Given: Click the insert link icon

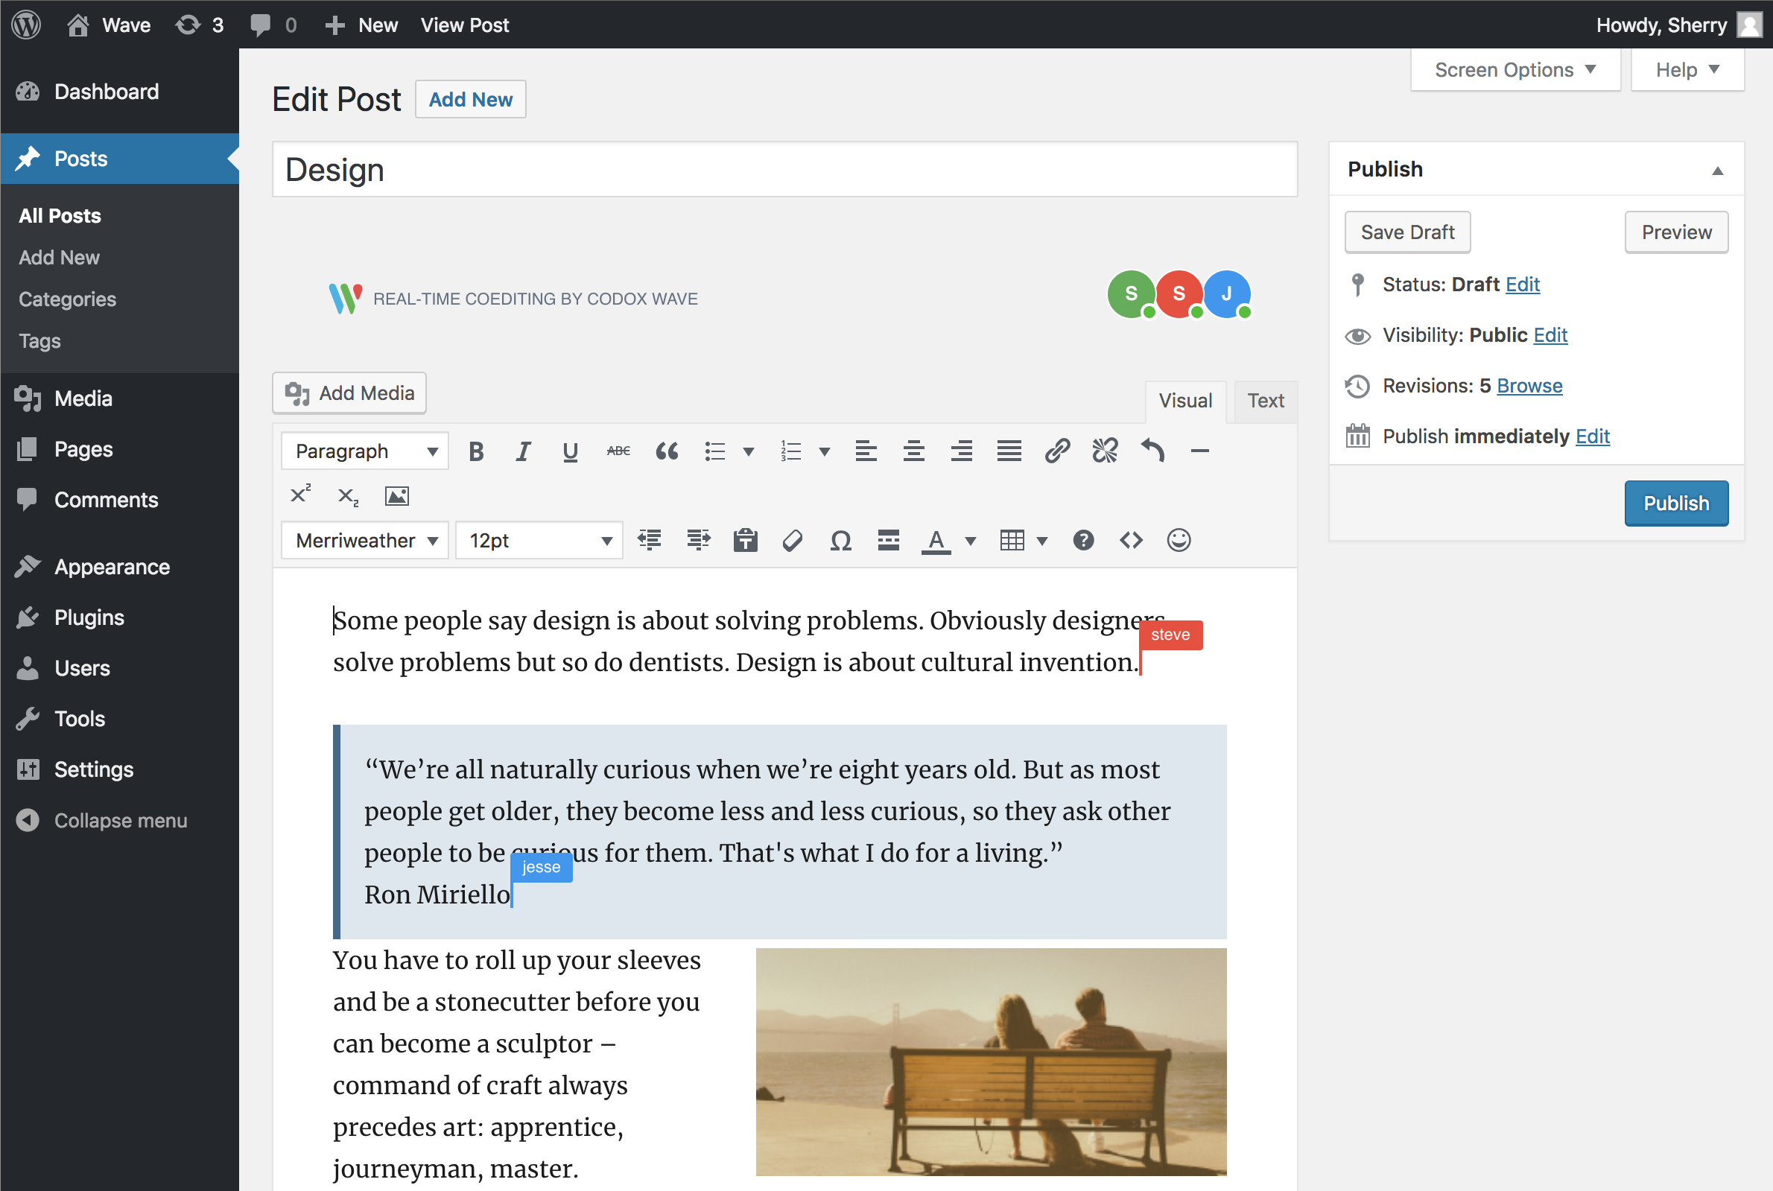Looking at the screenshot, I should (1056, 451).
